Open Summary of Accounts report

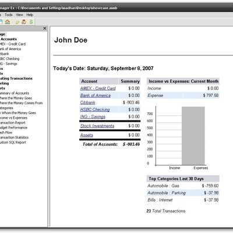(15, 93)
